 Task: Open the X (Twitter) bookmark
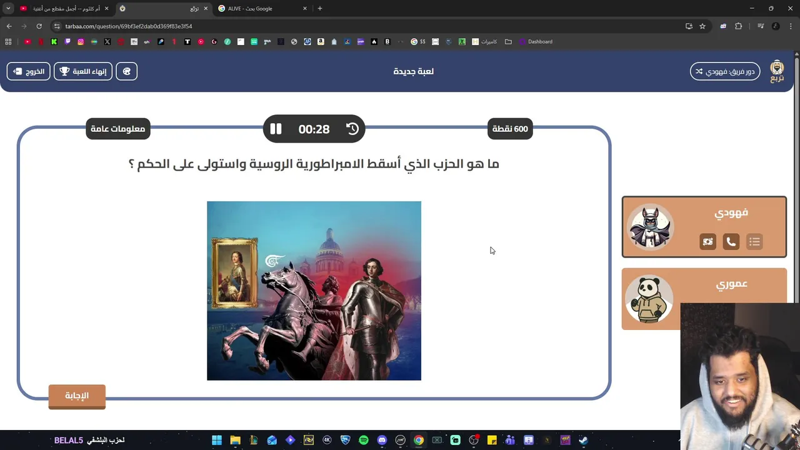pos(107,42)
